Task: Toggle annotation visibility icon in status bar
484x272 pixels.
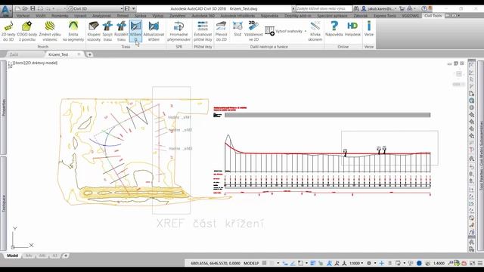Action: coord(330,263)
